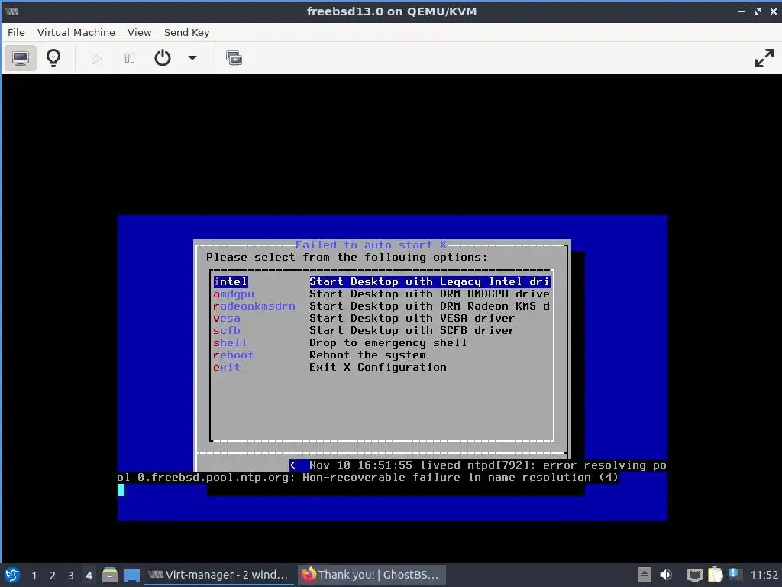Expand the shutdown options dropdown arrow
Image resolution: width=782 pixels, height=587 pixels.
tap(192, 58)
